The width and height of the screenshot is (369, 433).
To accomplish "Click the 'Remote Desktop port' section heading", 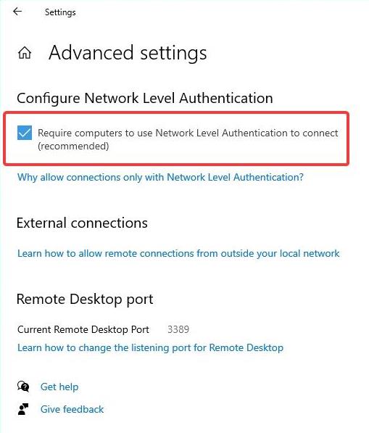I will (85, 300).
